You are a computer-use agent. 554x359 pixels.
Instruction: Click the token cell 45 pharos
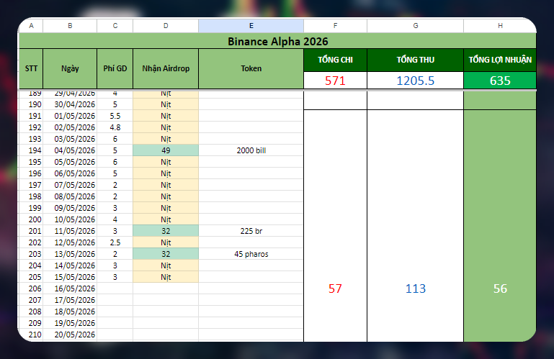pos(251,254)
